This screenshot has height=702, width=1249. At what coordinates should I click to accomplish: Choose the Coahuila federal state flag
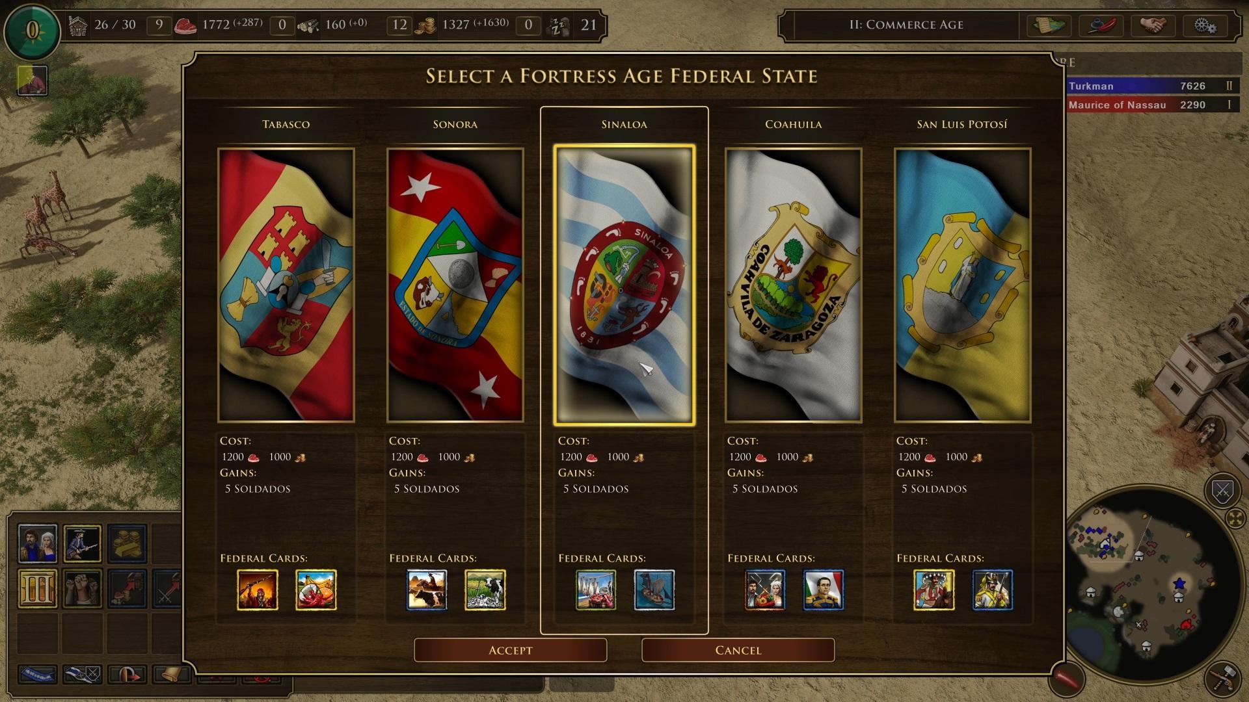[794, 285]
